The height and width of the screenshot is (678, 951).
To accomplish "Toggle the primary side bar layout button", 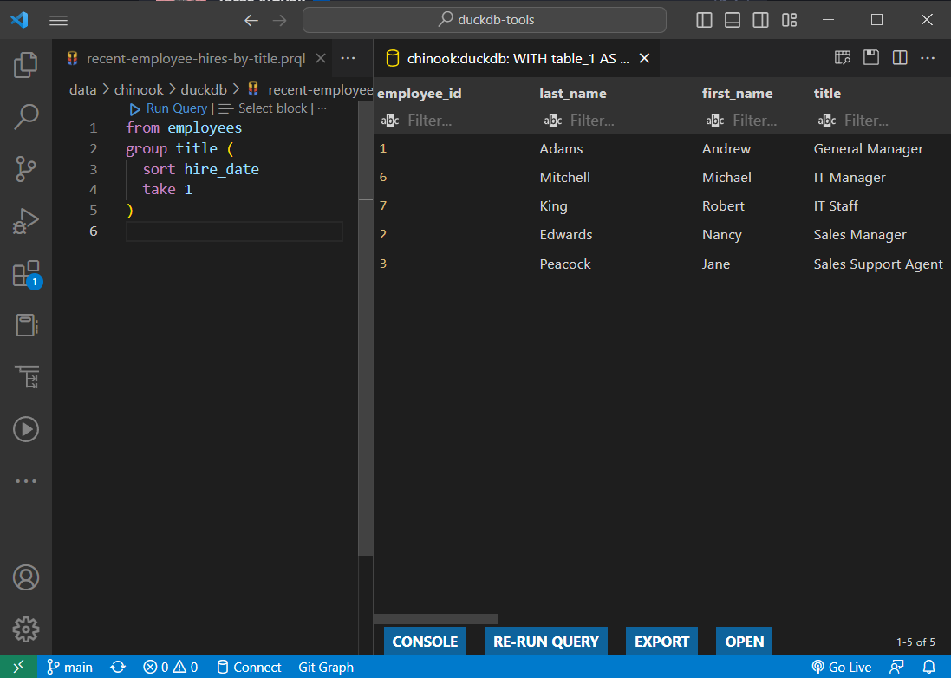I will (705, 20).
